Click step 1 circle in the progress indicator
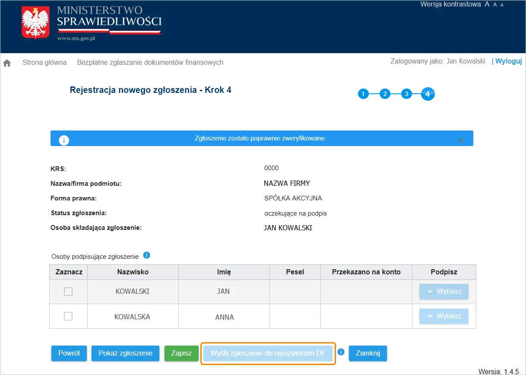This screenshot has height=375, width=526. click(x=363, y=94)
